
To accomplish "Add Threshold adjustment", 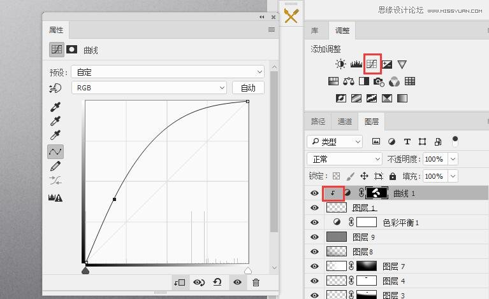I will pyautogui.click(x=372, y=99).
